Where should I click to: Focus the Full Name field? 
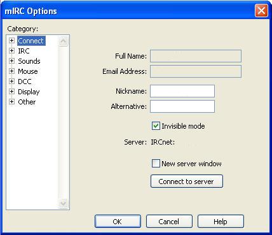click(196, 56)
